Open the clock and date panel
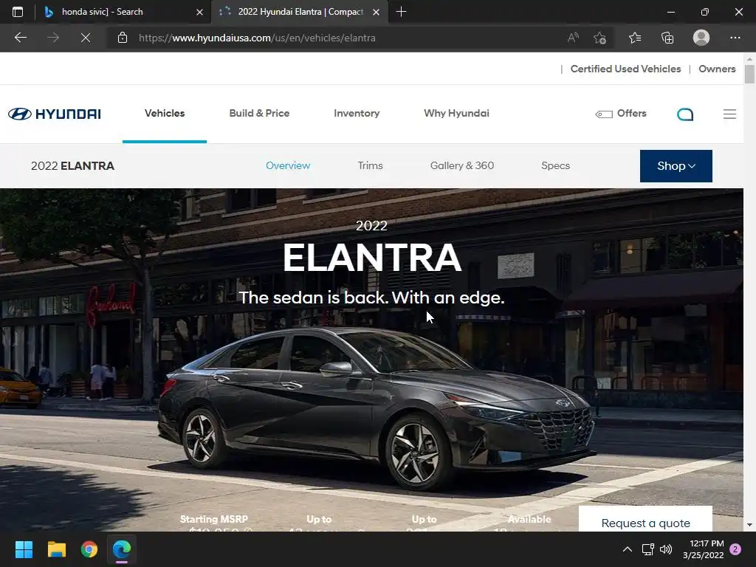The height and width of the screenshot is (567, 756). [x=704, y=549]
